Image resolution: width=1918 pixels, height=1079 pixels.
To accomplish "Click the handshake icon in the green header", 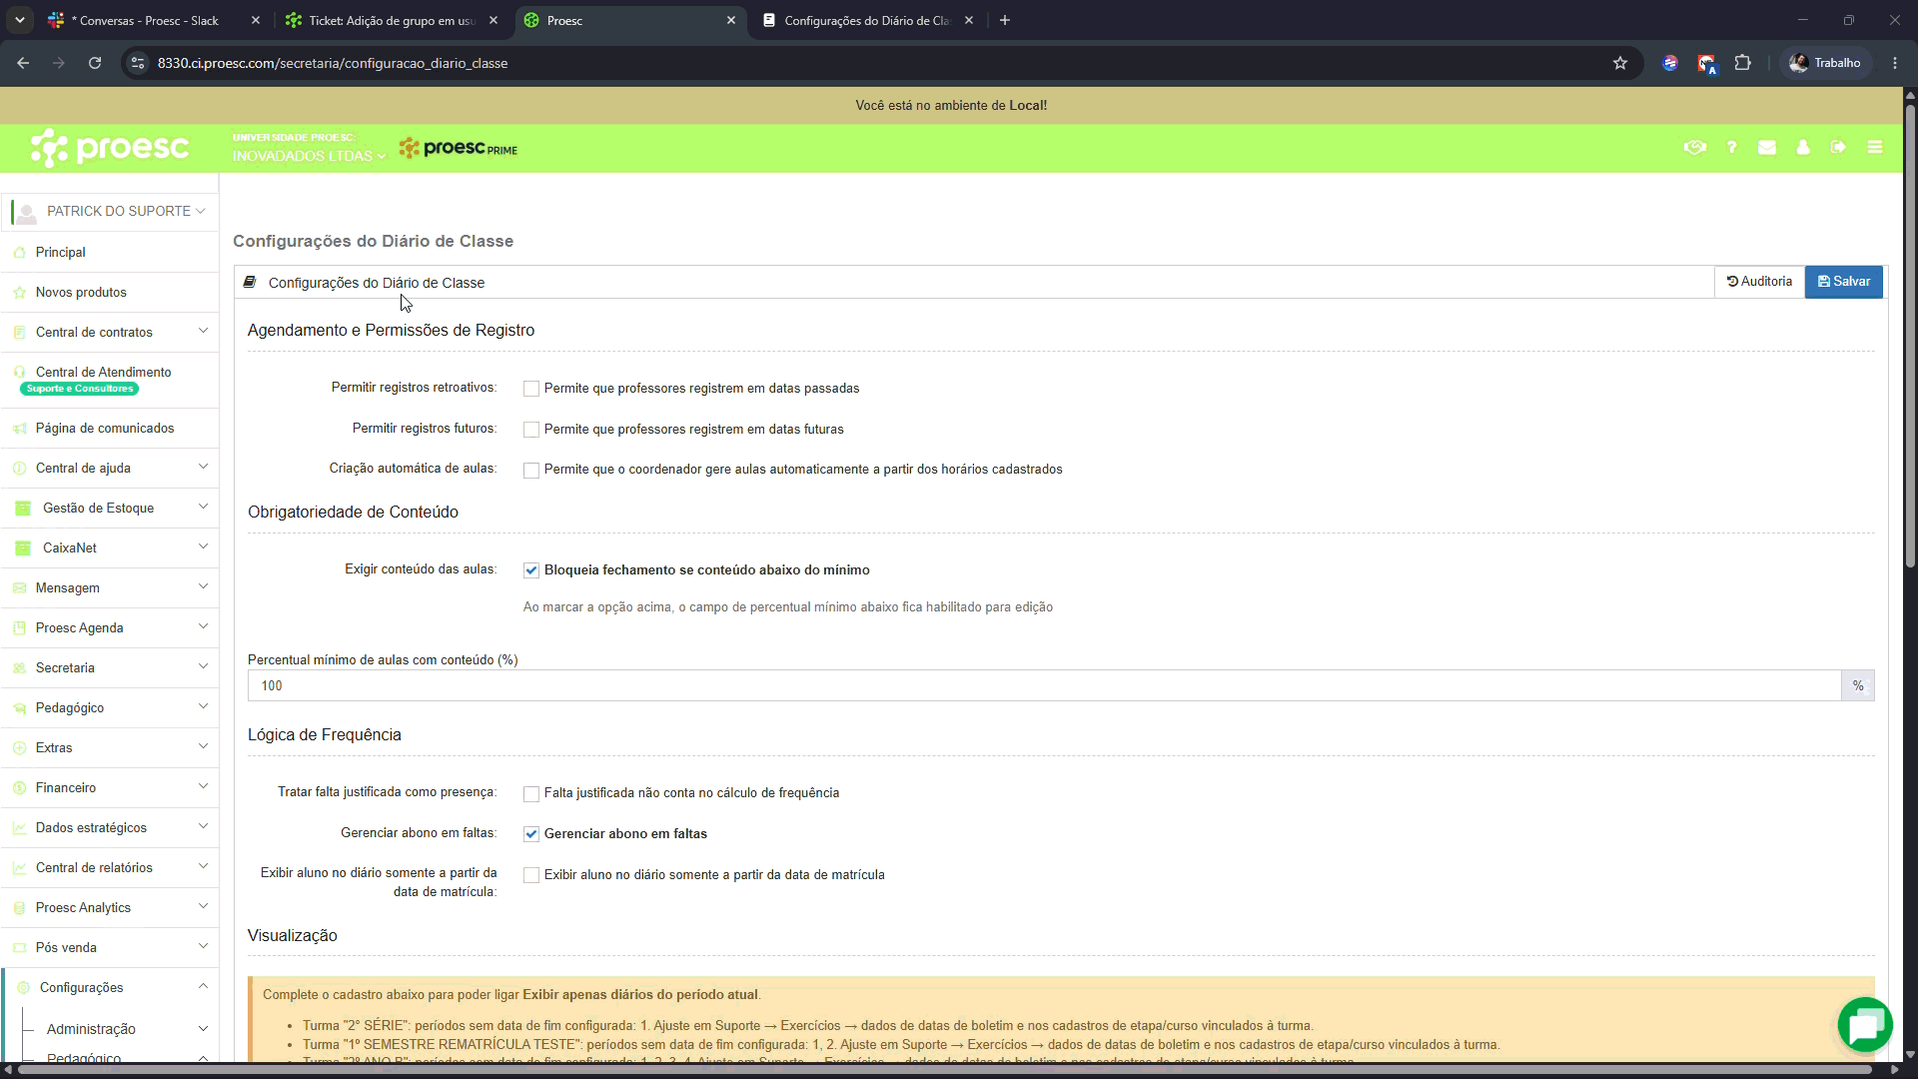I will pyautogui.click(x=1694, y=148).
